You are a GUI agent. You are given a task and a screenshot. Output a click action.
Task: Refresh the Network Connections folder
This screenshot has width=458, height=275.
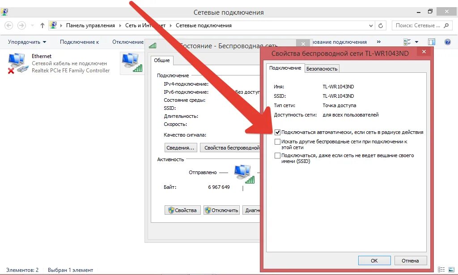click(x=381, y=25)
